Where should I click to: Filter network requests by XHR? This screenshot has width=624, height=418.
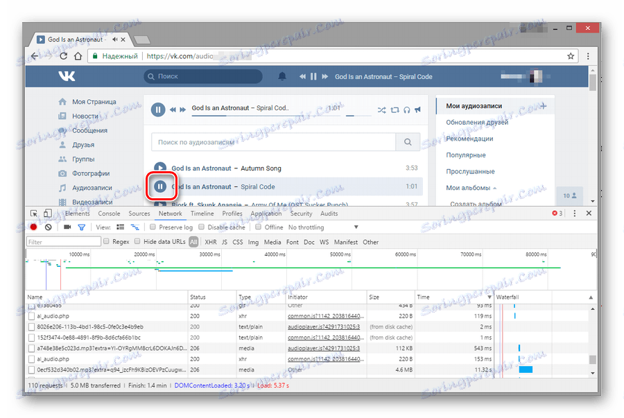click(211, 242)
